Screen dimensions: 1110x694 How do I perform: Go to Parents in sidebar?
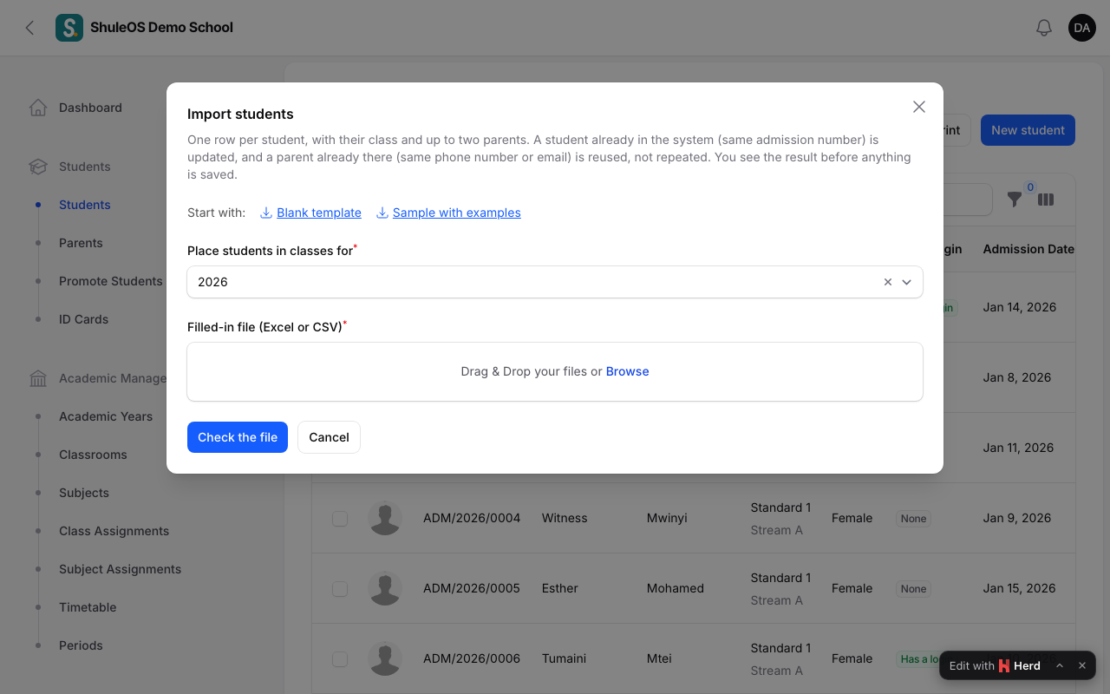[x=81, y=243]
